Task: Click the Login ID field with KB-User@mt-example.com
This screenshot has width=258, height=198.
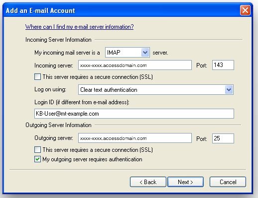Action: [x=134, y=114]
